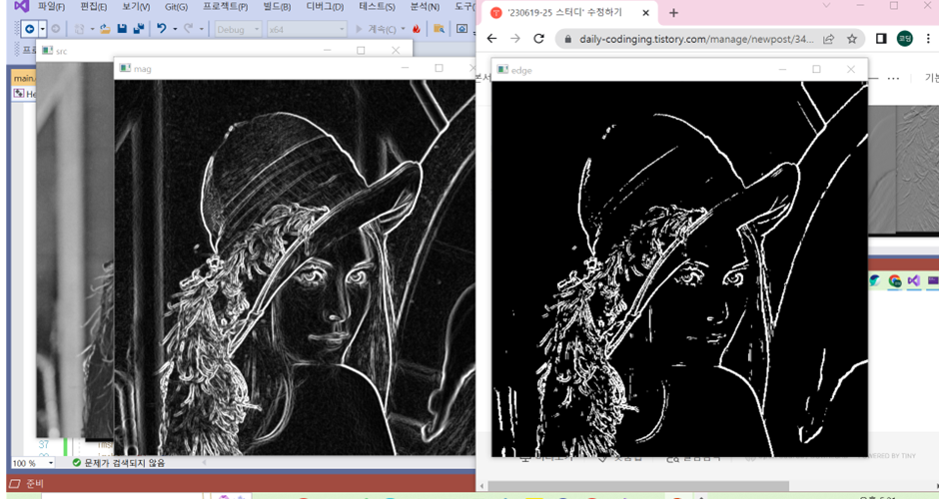Close the edge image window
Viewport: 939px width, 499px height.
point(851,70)
